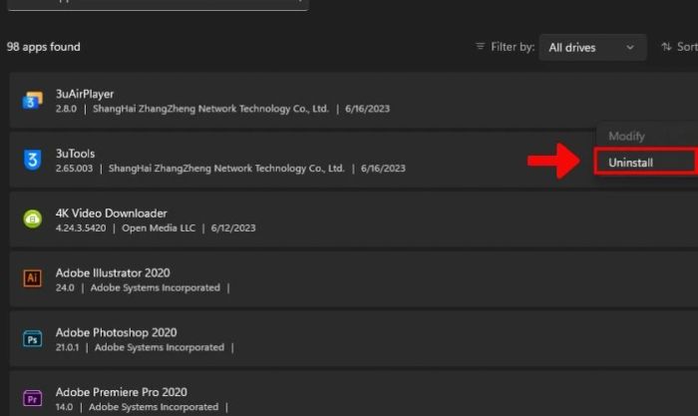Click the 3uAirPlayer app icon
Viewport: 698px width, 416px height.
[x=33, y=100]
